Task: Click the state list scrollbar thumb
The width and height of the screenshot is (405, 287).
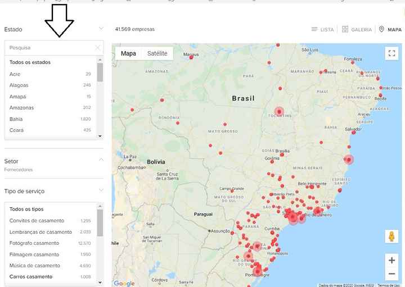Action: [100, 72]
